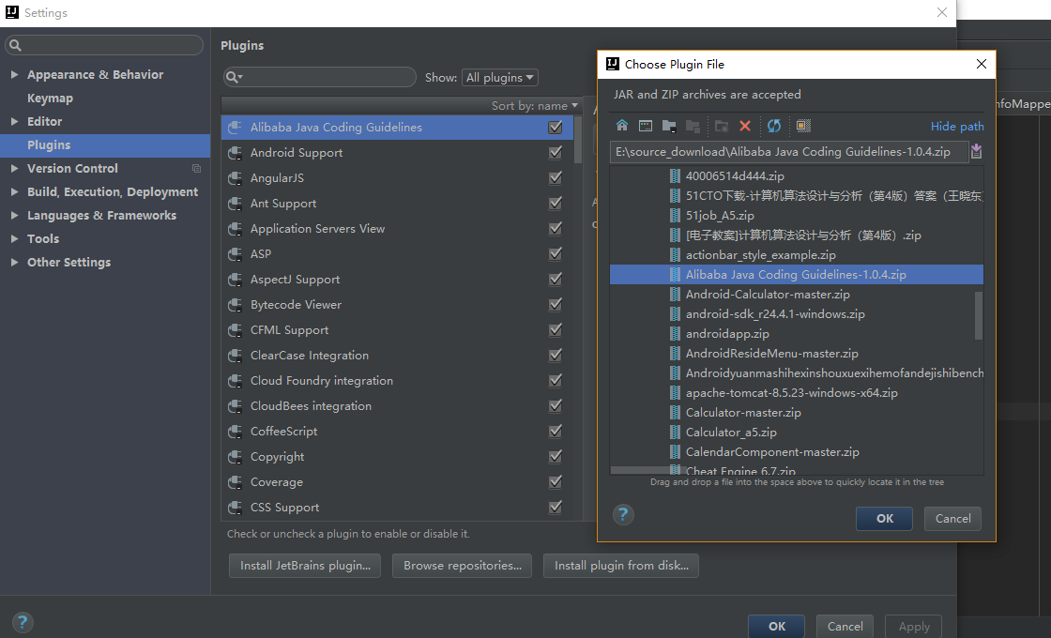Expand the Tools settings section
The height and width of the screenshot is (638, 1051).
pos(14,238)
